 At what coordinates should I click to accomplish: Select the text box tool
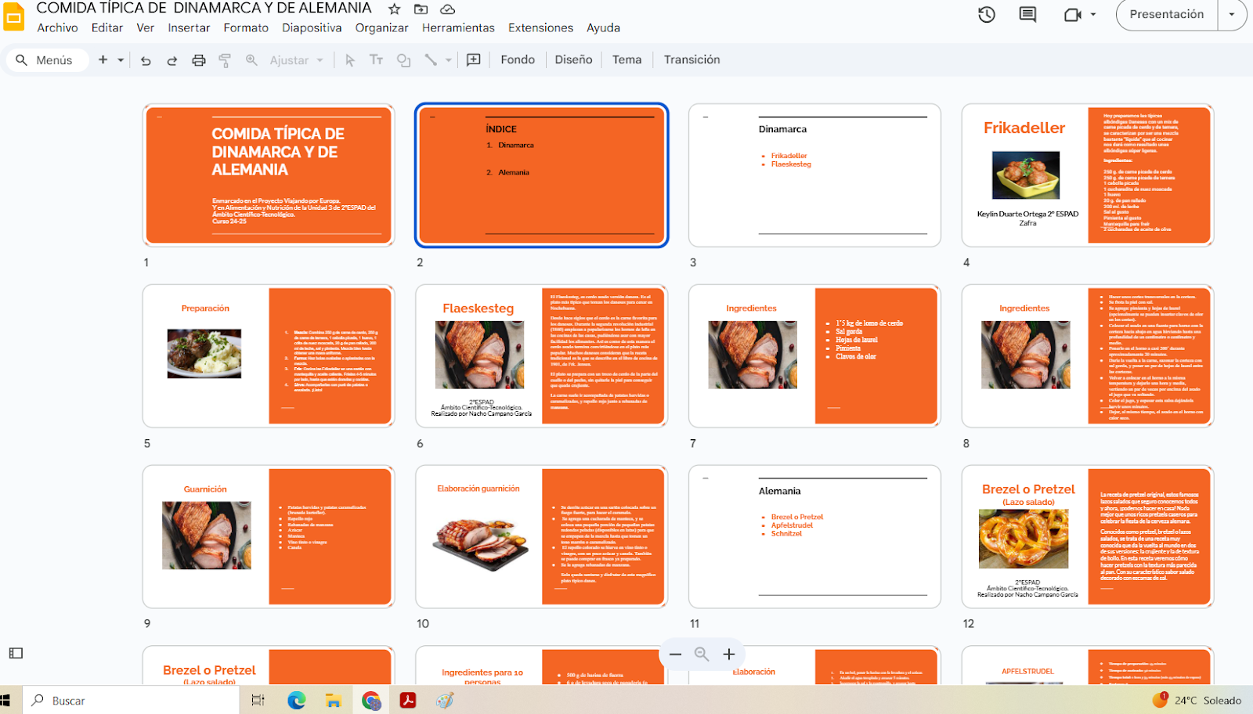tap(376, 60)
